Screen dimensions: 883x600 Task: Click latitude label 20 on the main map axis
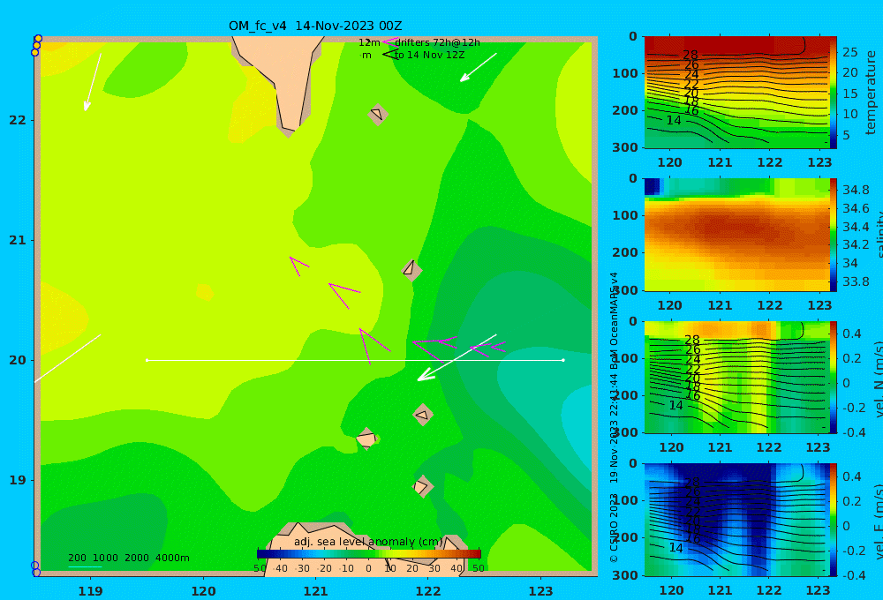(x=18, y=360)
